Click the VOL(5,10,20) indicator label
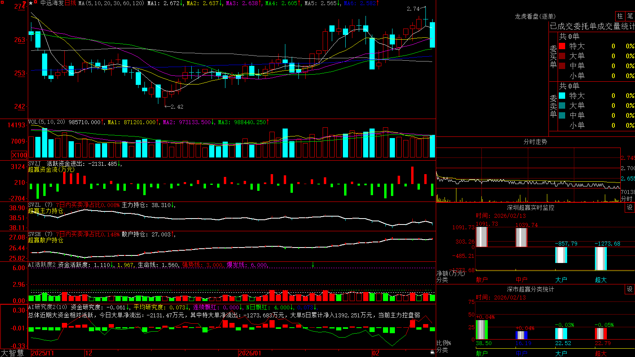Screen dimensions: 635x357 pos(46,122)
